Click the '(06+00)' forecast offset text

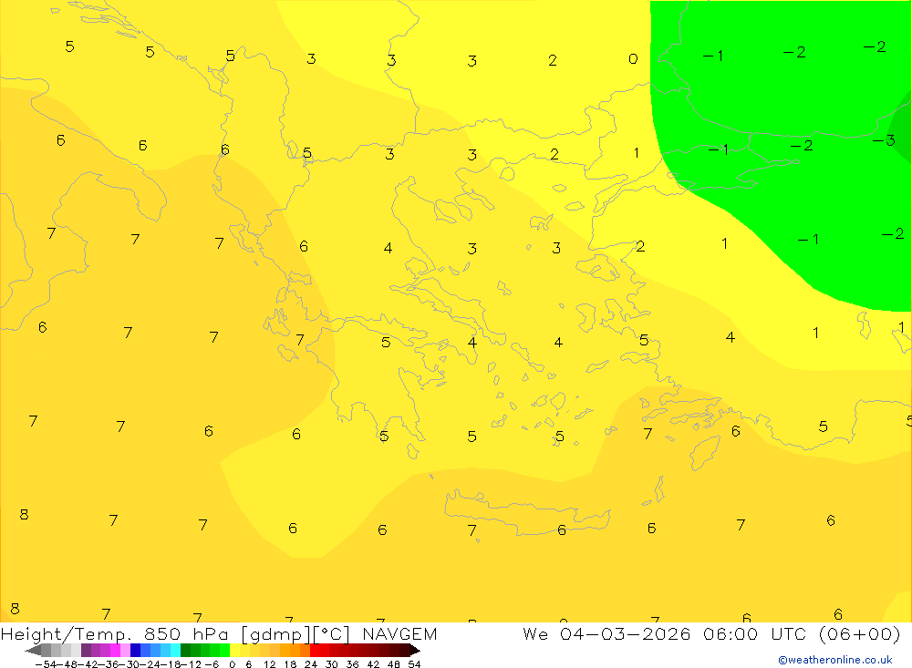point(860,633)
